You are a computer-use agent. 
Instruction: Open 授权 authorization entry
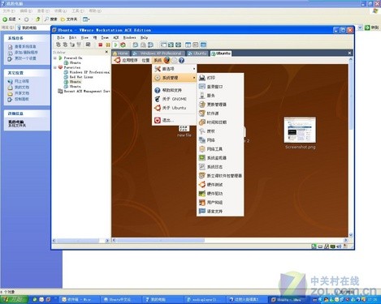click(220, 131)
